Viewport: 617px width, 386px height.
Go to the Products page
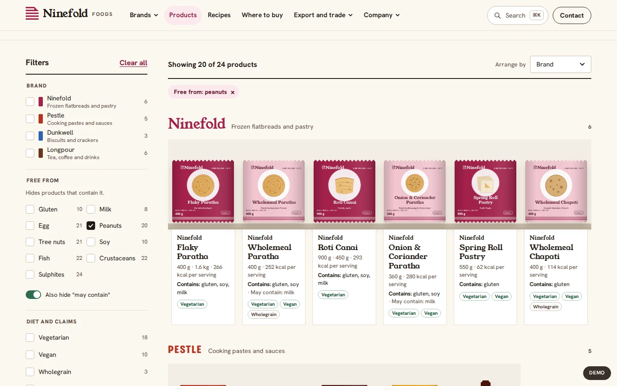(x=183, y=15)
